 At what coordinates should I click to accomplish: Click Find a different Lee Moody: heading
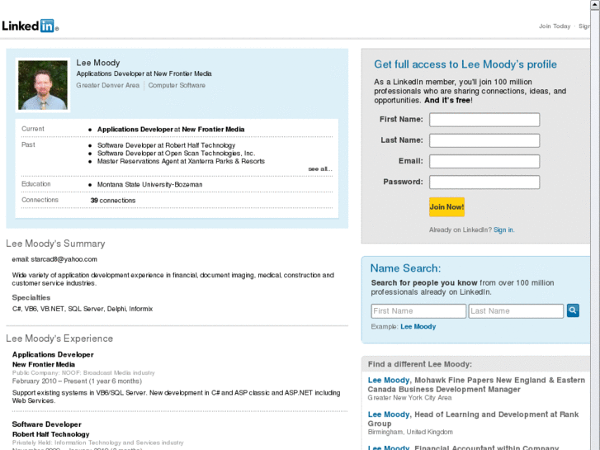[420, 364]
